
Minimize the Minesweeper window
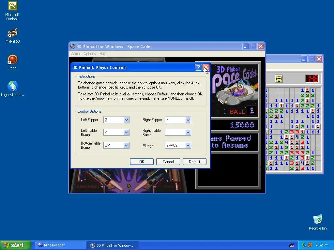(x=304, y=59)
